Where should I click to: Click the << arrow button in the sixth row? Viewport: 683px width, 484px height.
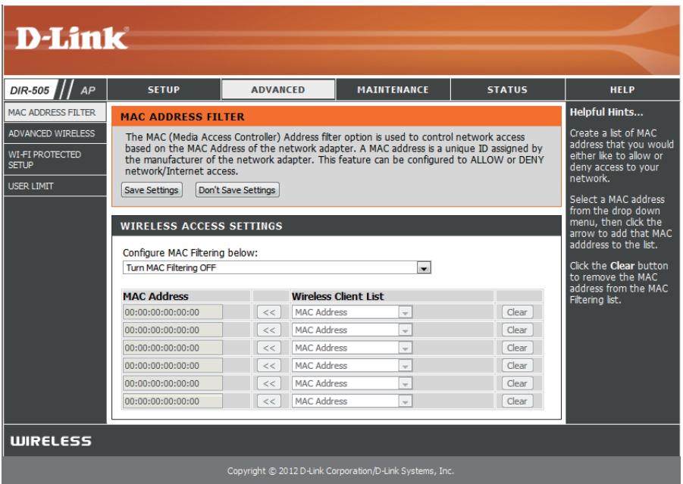coord(269,401)
